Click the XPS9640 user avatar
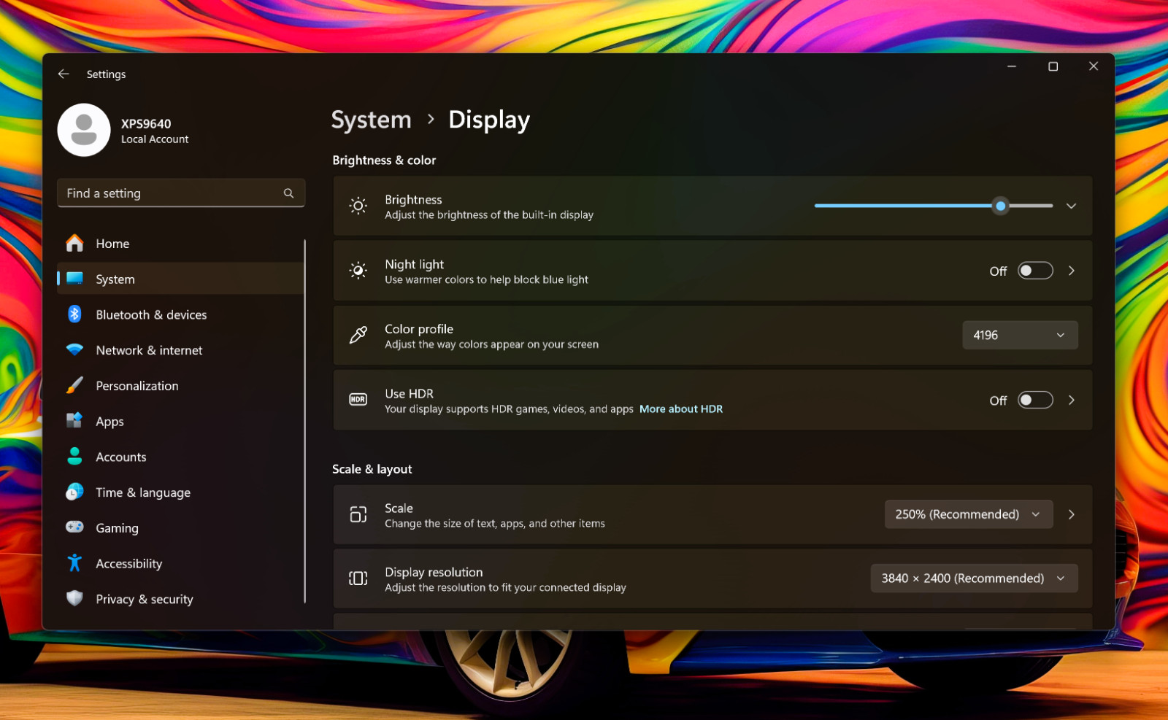 pos(84,130)
